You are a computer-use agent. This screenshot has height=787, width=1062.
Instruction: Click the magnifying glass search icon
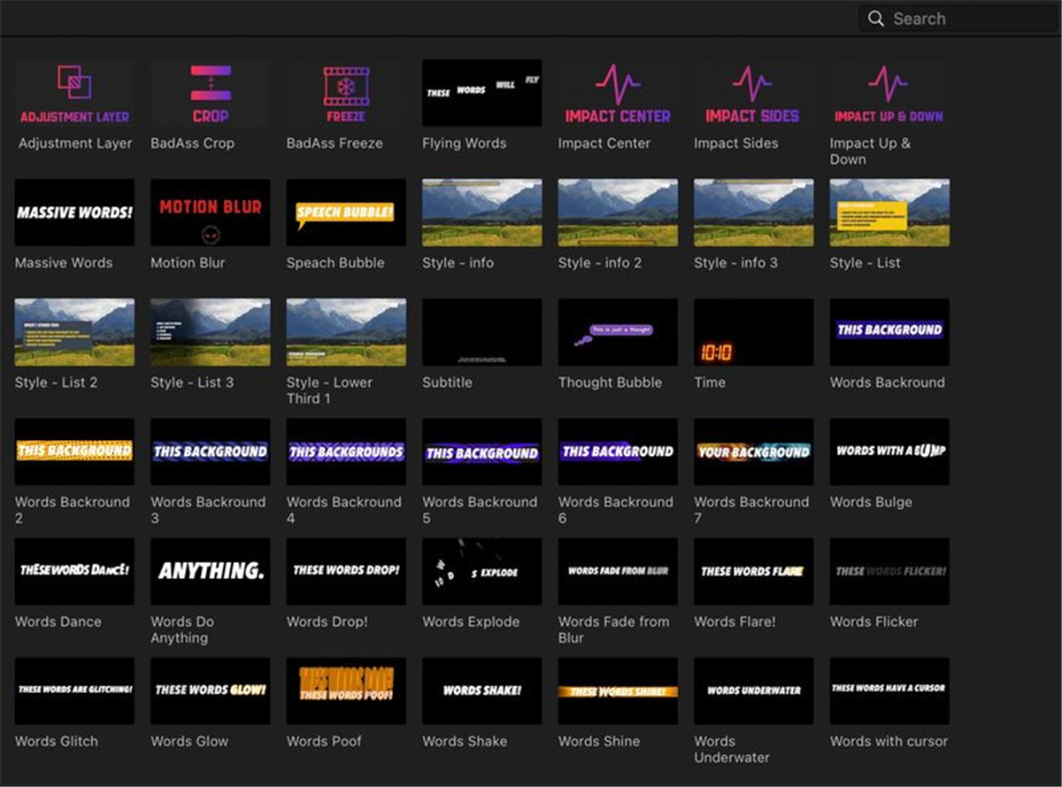pyautogui.click(x=876, y=19)
